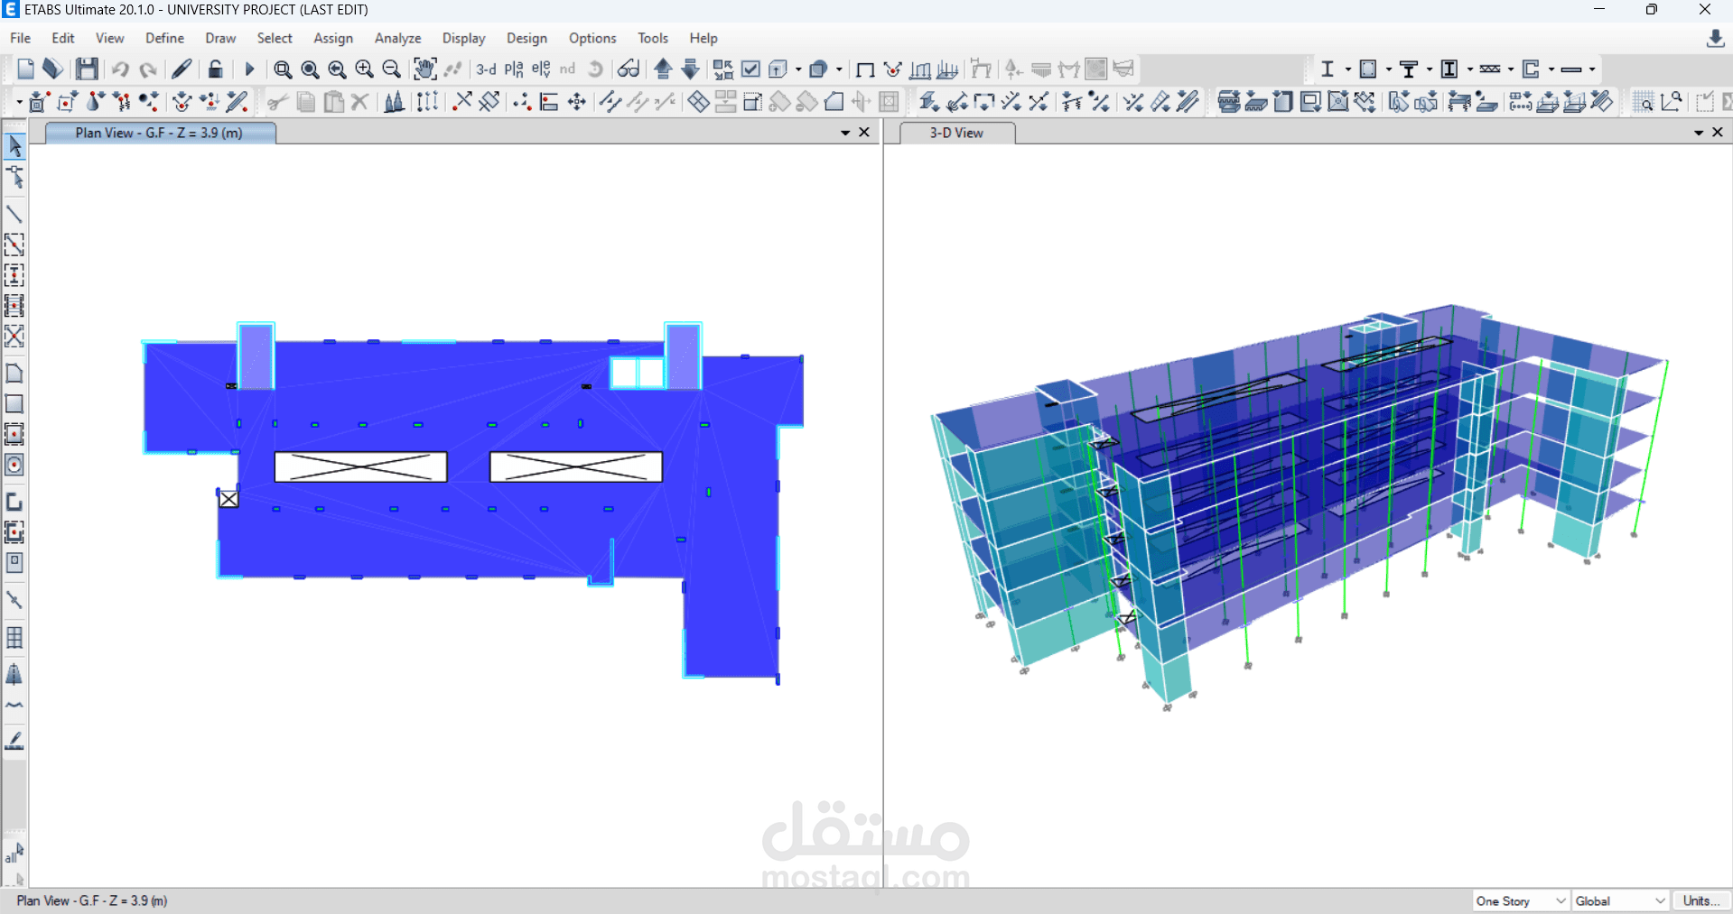Open the Define menu
1733x914 pixels.
coord(164,38)
